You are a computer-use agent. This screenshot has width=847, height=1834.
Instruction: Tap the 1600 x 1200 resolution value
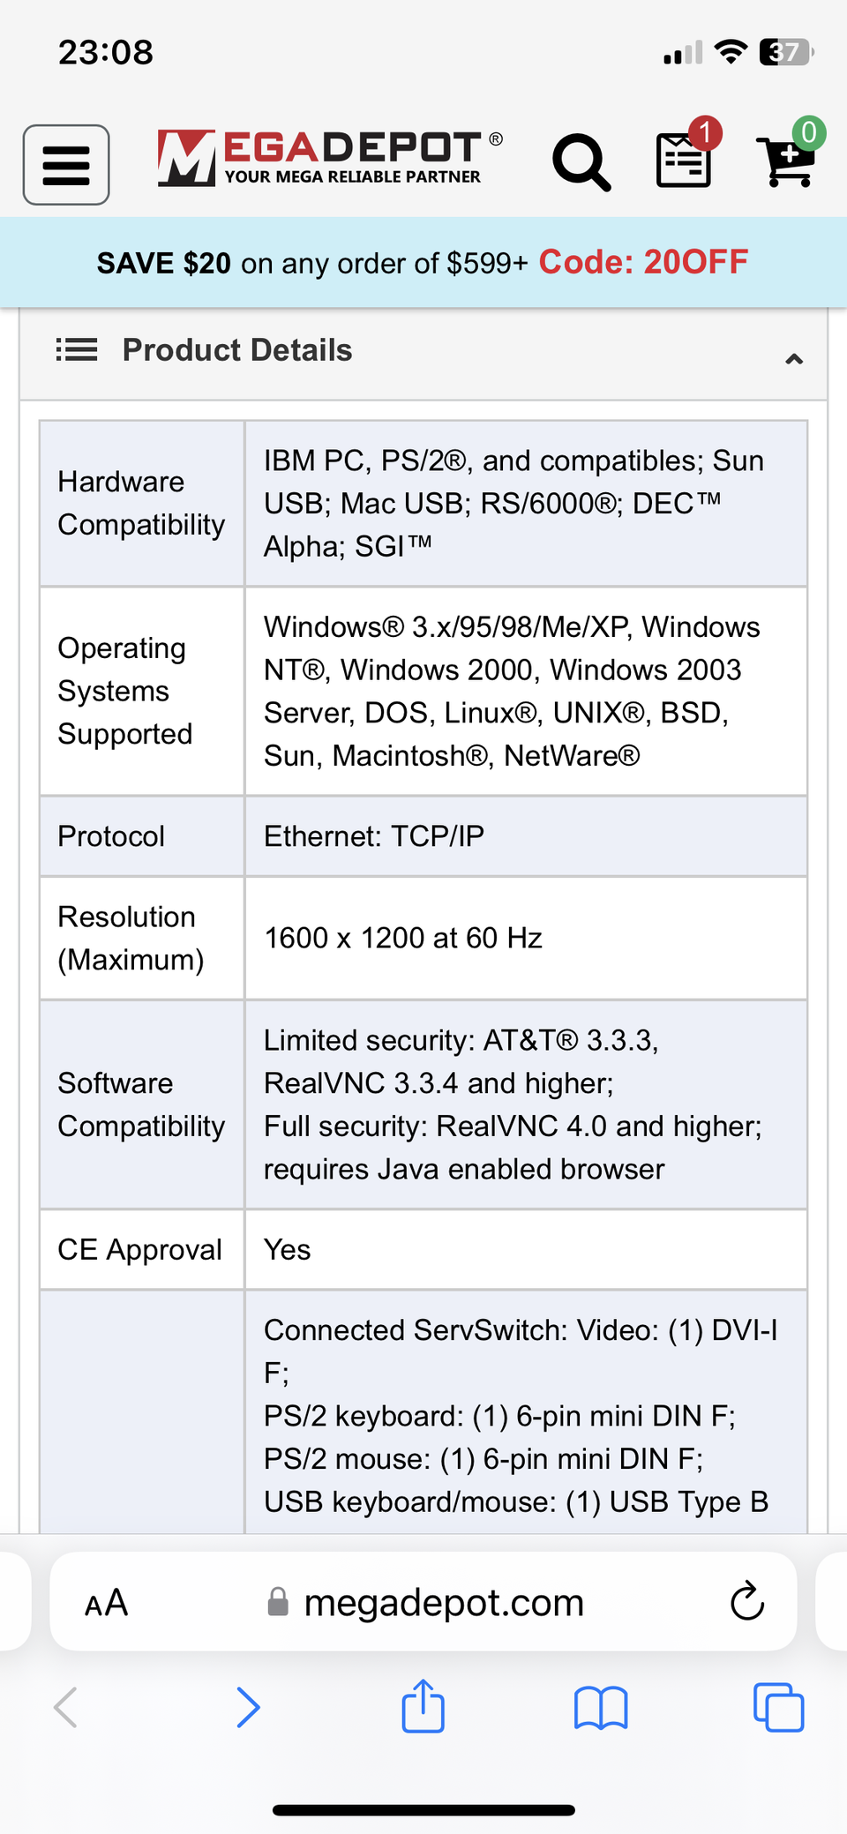tap(403, 938)
